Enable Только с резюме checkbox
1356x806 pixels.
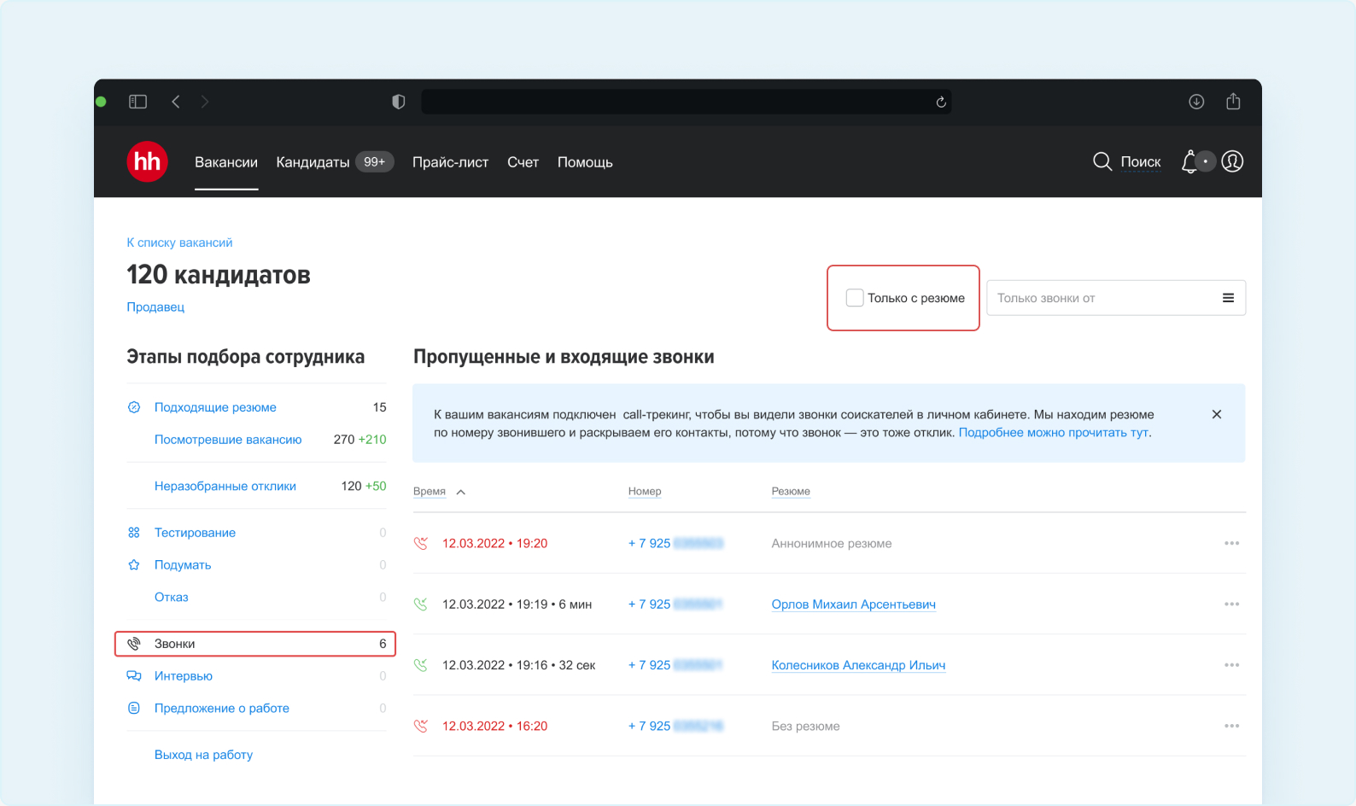(855, 298)
